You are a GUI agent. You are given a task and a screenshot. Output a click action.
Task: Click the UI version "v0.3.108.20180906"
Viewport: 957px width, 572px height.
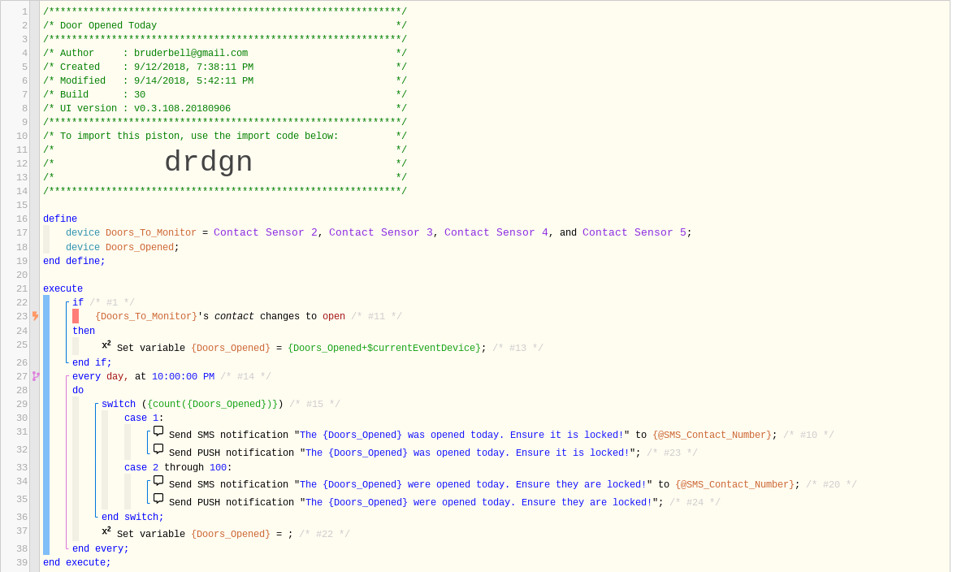coord(182,109)
